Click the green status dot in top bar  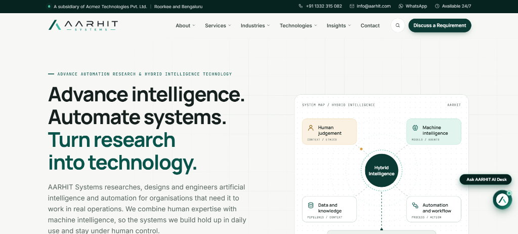[49, 6]
